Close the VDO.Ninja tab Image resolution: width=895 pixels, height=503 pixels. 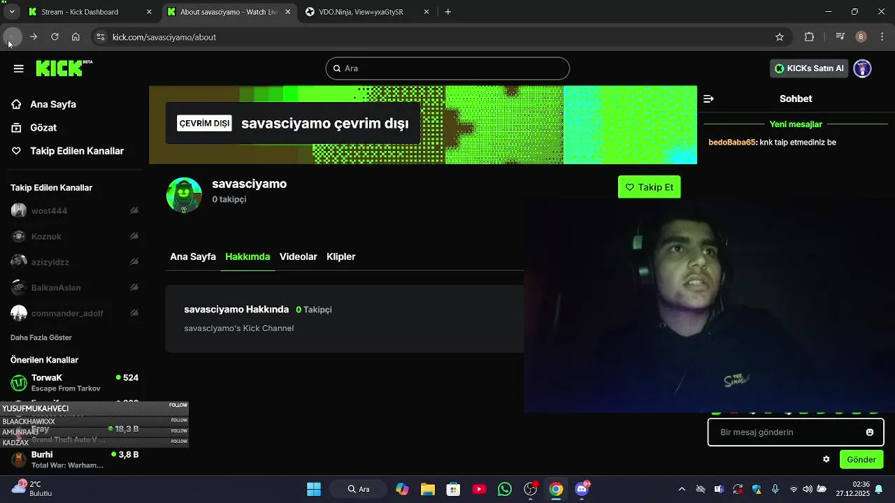(x=427, y=12)
